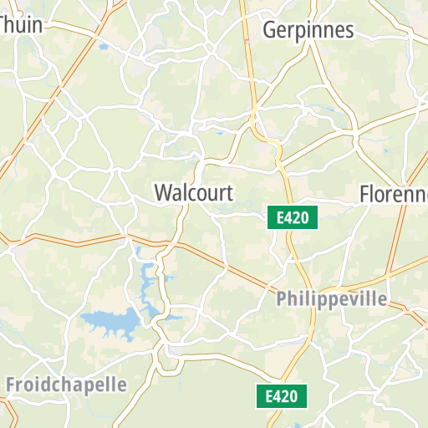Click the Thuin town label
Image resolution: width=428 pixels, height=428 pixels.
[21, 25]
